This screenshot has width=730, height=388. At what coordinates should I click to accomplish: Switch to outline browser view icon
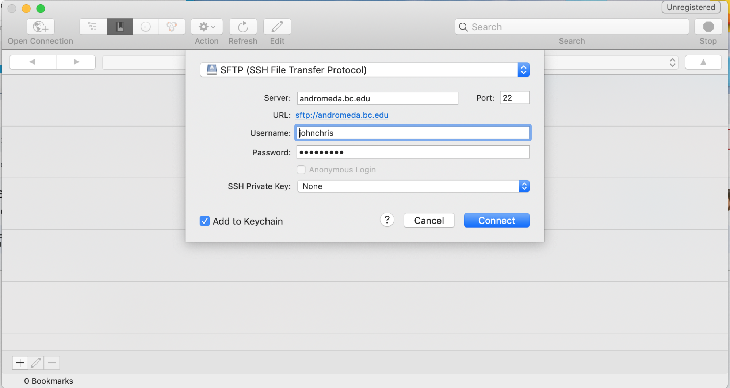click(x=93, y=27)
